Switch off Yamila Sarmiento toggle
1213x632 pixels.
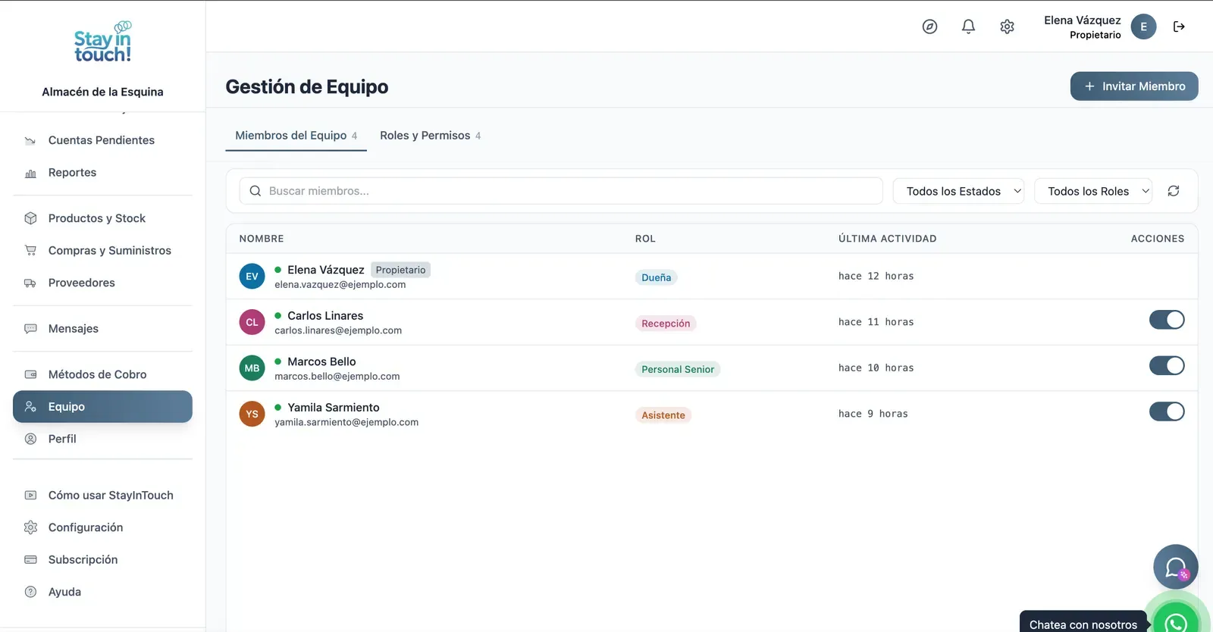(1167, 411)
